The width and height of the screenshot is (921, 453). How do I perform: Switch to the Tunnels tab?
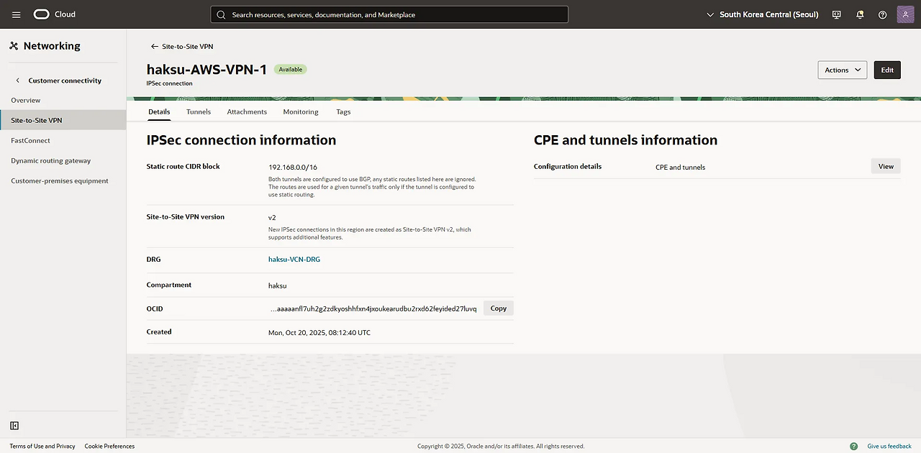pos(199,111)
